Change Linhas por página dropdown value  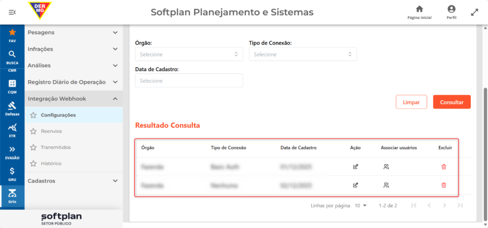click(361, 206)
